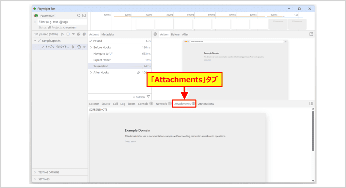Run all tests with the toolbar play icon
Screen dimensions: 346x188
click(62, 34)
